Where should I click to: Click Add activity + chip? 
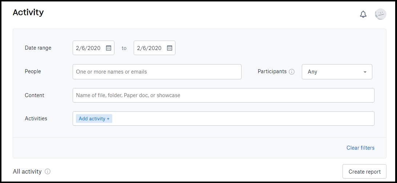tap(94, 118)
